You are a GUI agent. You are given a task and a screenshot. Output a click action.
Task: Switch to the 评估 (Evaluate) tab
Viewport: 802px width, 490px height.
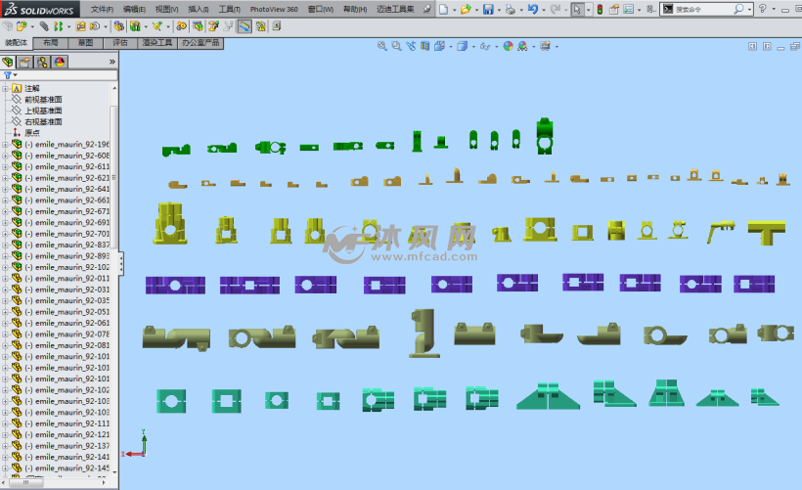(x=119, y=43)
